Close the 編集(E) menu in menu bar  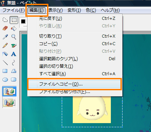point(36,10)
